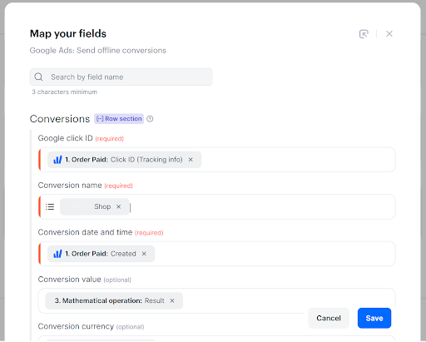This screenshot has height=342, width=426.
Task: Click the Row section badge
Action: (119, 119)
